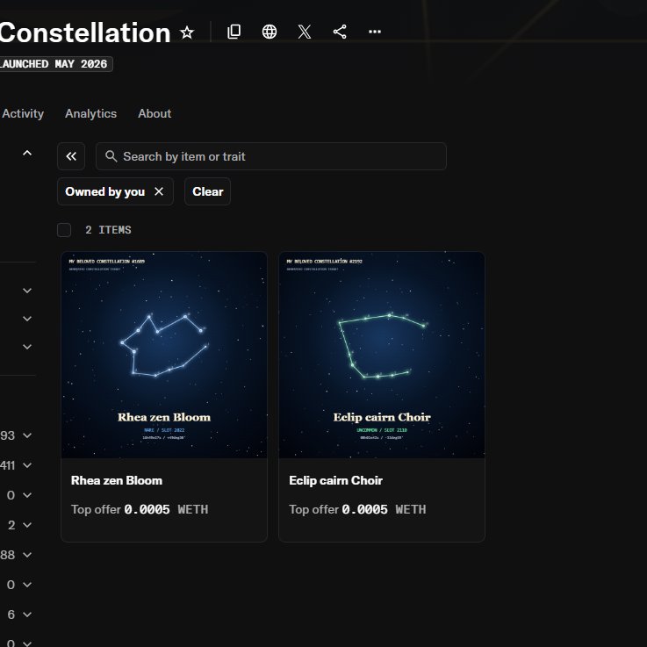Image resolution: width=647 pixels, height=647 pixels.
Task: Open the more options ellipsis menu
Action: tap(375, 32)
